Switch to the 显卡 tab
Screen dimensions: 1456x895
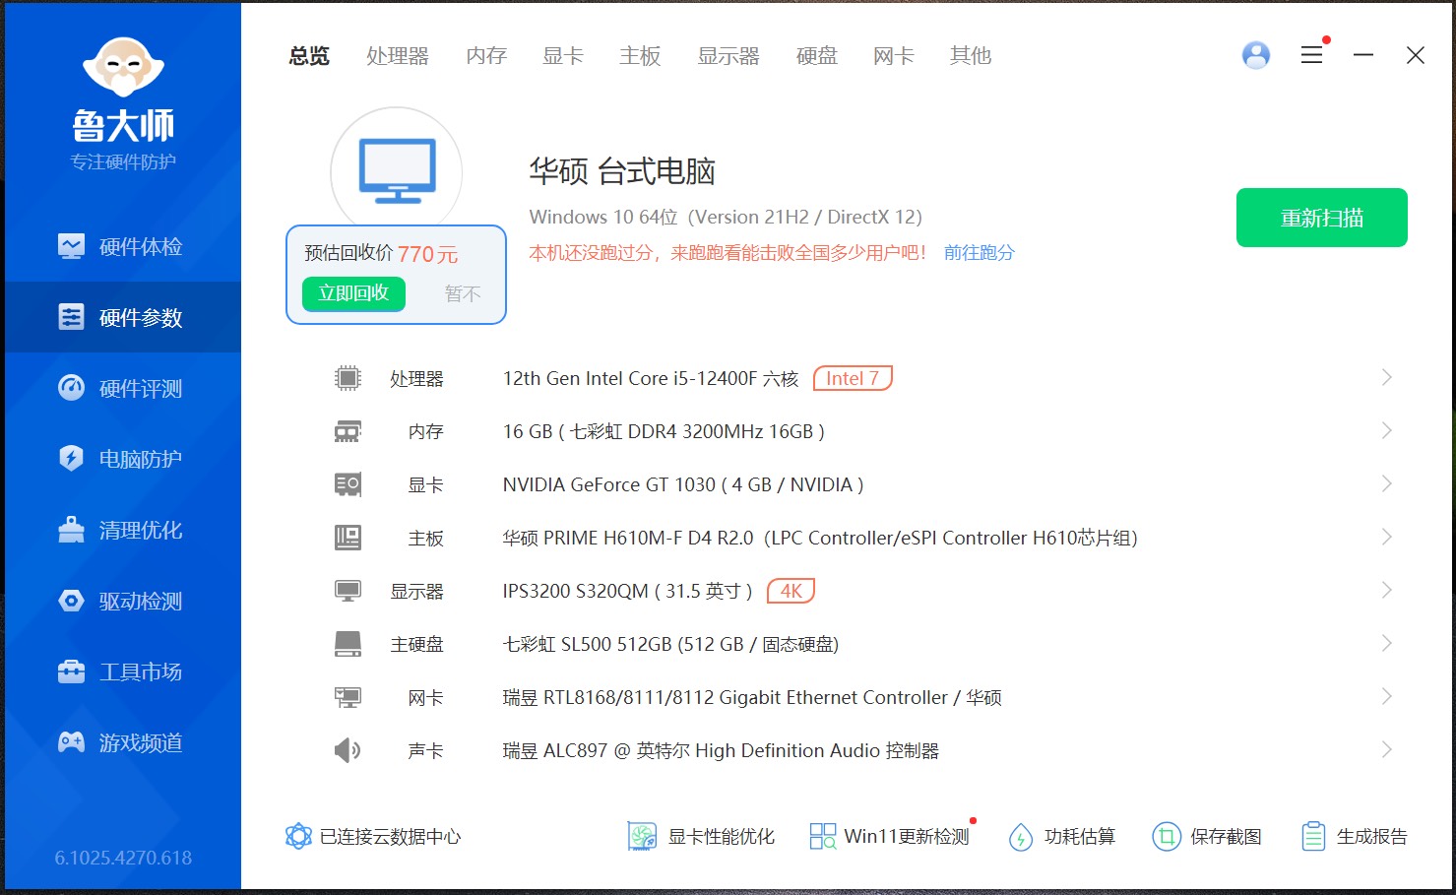563,56
